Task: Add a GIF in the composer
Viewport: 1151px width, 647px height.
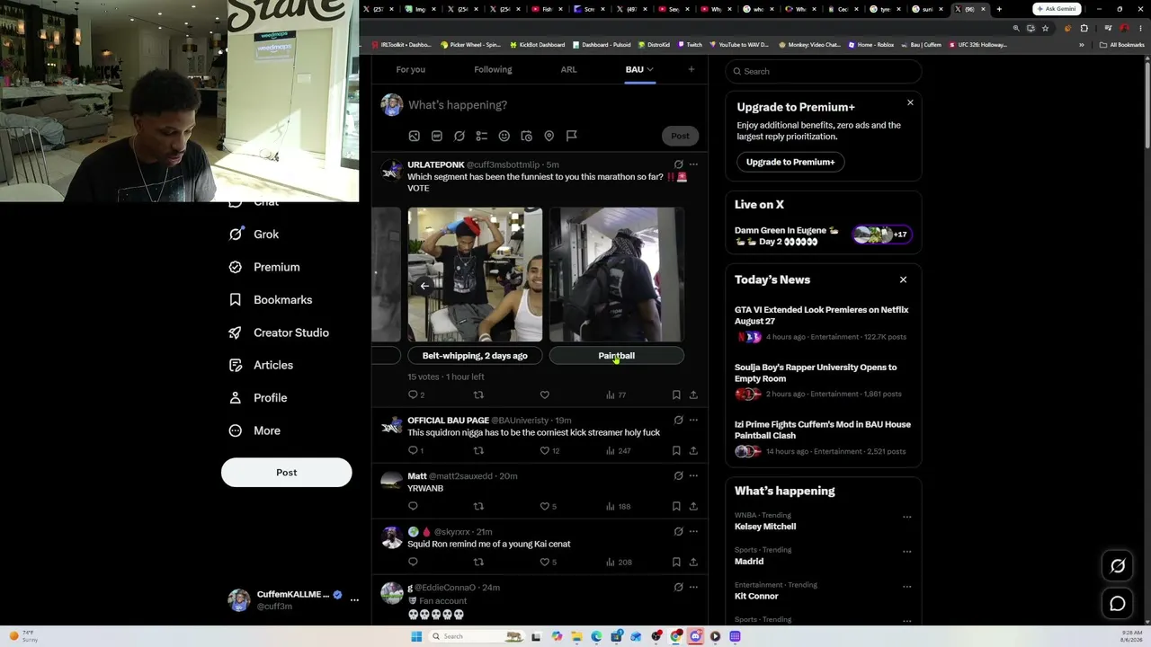Action: (x=436, y=136)
